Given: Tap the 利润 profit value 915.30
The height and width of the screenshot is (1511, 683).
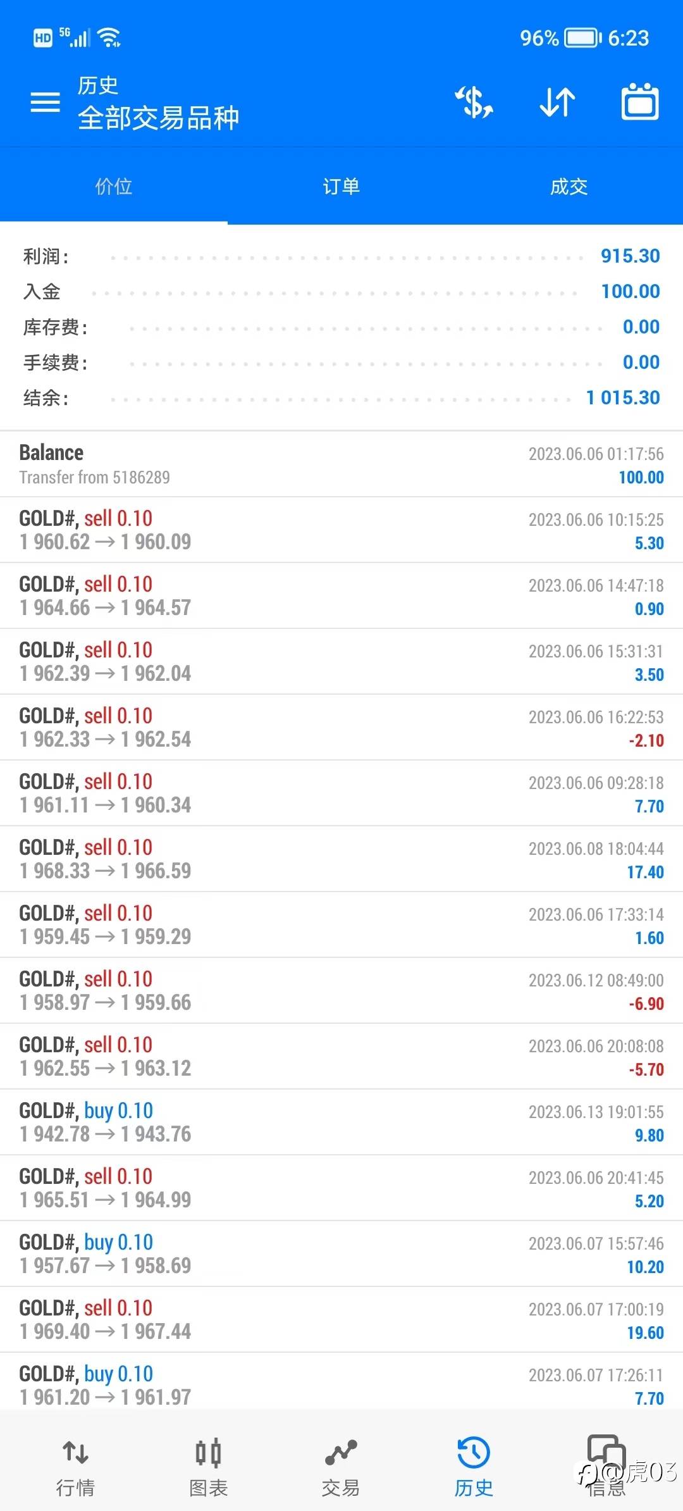Looking at the screenshot, I should tap(630, 256).
